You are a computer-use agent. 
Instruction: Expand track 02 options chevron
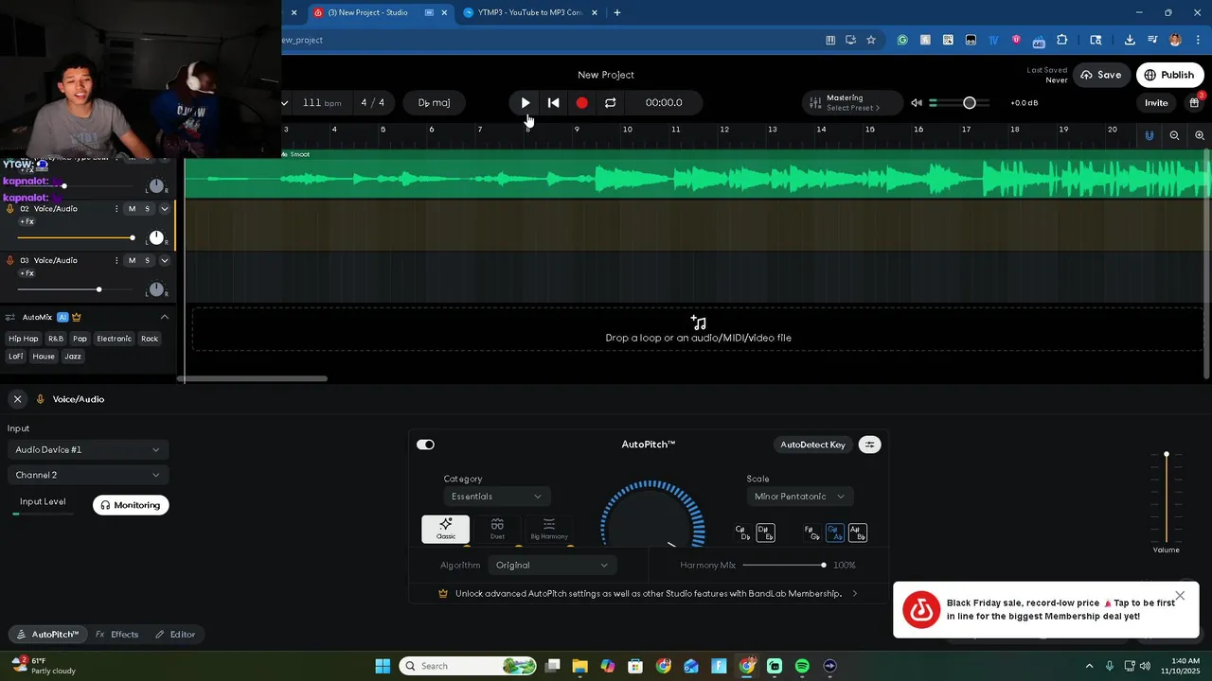tap(164, 209)
